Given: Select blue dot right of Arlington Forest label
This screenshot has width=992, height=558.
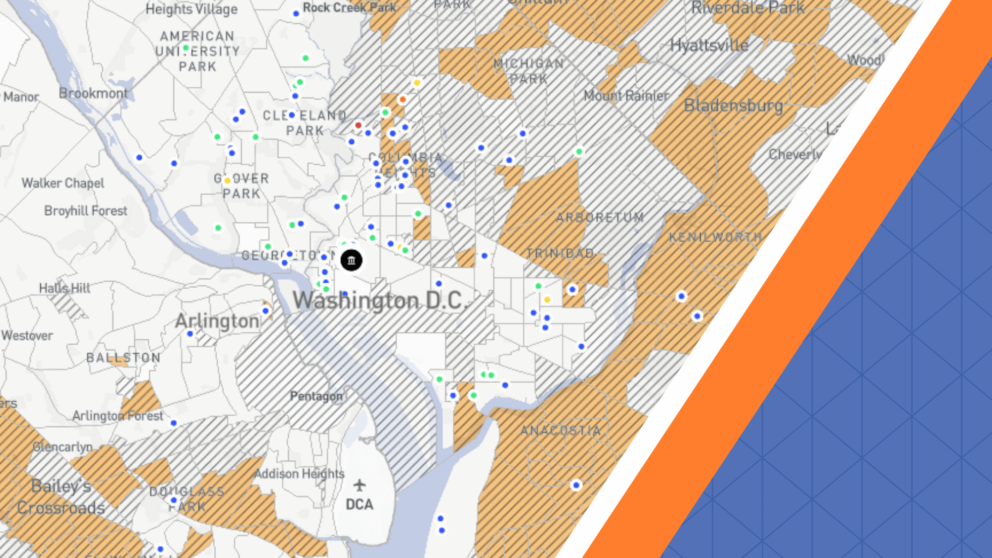Looking at the screenshot, I should pyautogui.click(x=174, y=423).
